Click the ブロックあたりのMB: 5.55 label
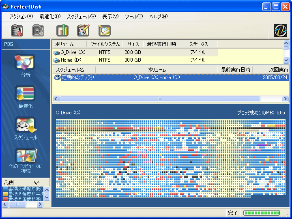292x219 pixels. pyautogui.click(x=261, y=112)
